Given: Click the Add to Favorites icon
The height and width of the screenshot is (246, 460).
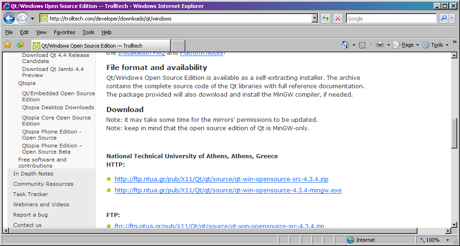Looking at the screenshot, I should click(20, 45).
